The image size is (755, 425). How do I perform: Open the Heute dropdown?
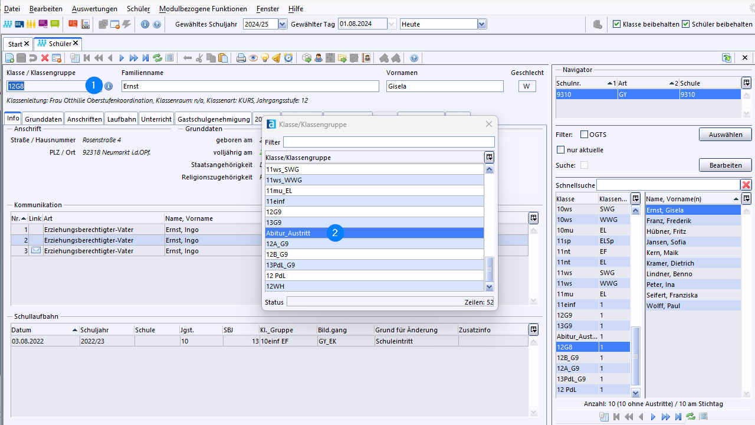(x=482, y=24)
